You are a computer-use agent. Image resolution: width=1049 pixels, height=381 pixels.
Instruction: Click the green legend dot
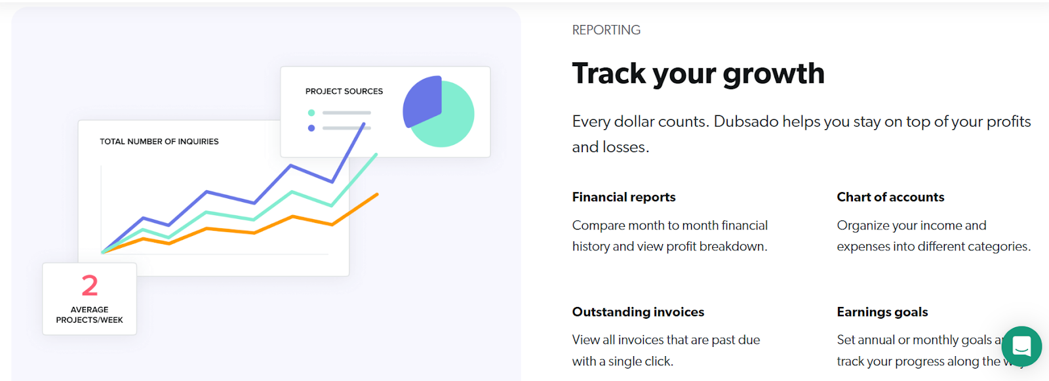(311, 113)
